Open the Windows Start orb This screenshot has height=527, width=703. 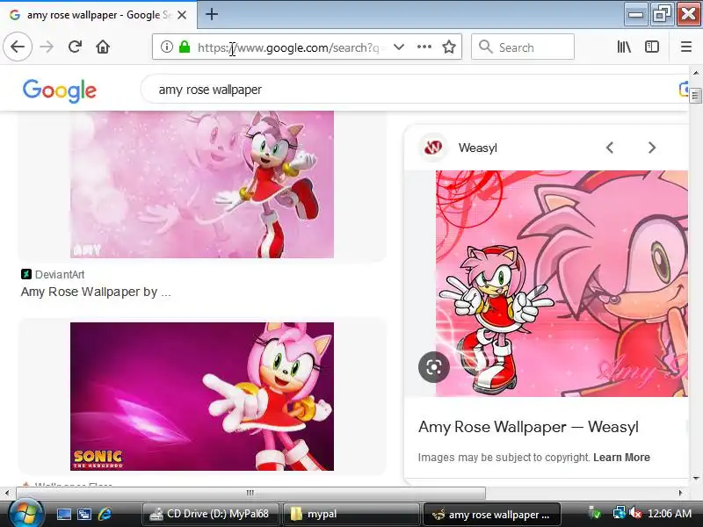pos(25,513)
